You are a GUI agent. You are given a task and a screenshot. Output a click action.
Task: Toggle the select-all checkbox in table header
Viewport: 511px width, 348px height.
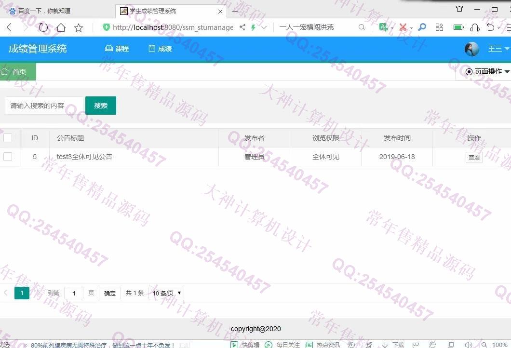[8, 138]
